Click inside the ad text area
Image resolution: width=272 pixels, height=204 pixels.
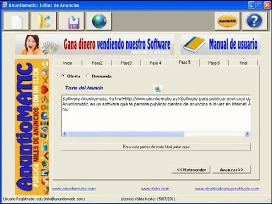pos(156,116)
